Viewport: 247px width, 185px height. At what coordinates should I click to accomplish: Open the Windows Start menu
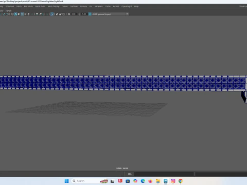(x=66, y=181)
